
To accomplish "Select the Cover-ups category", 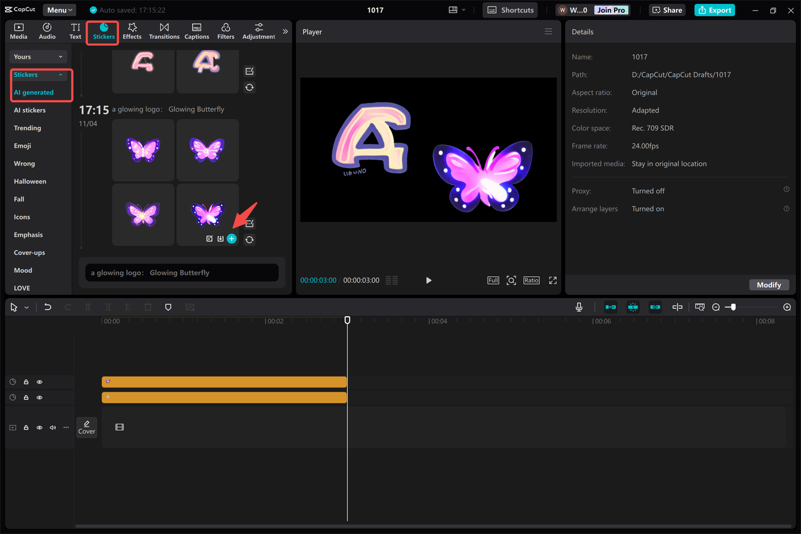I will click(x=29, y=253).
